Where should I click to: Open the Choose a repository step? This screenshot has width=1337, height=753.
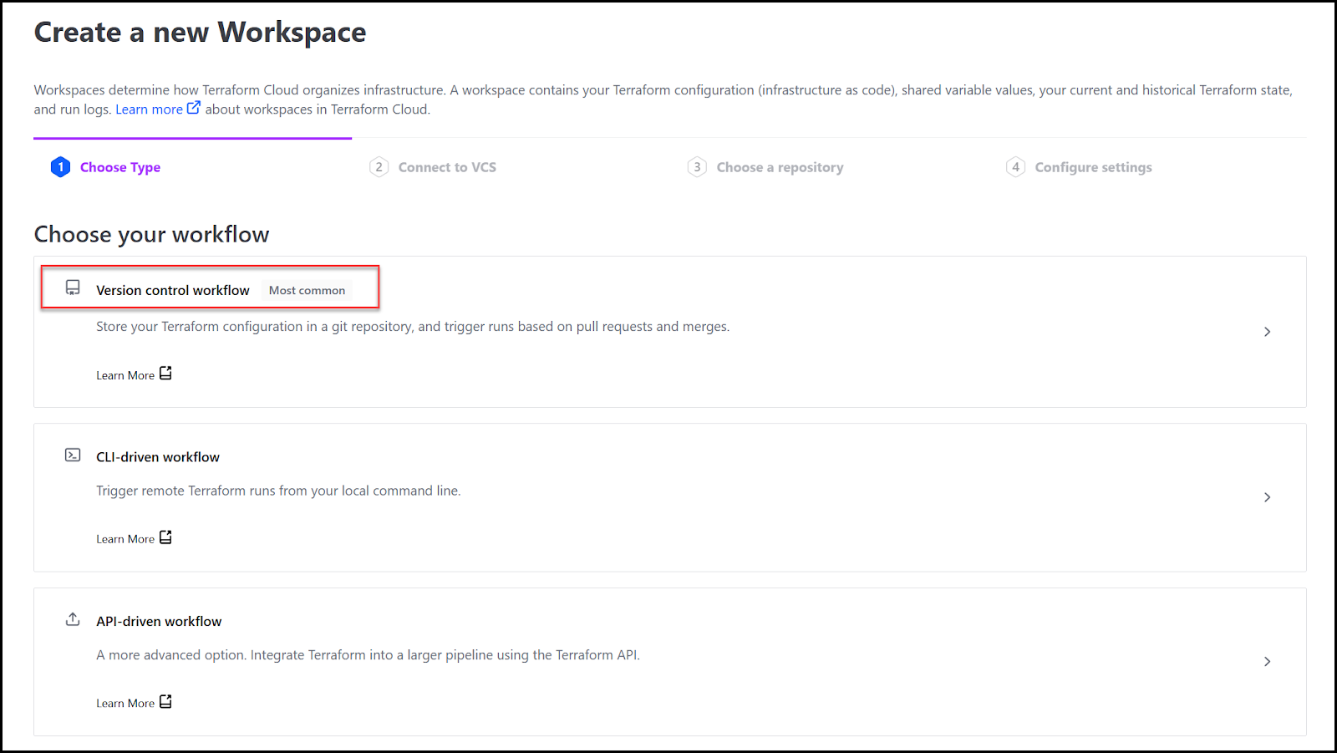pos(780,166)
